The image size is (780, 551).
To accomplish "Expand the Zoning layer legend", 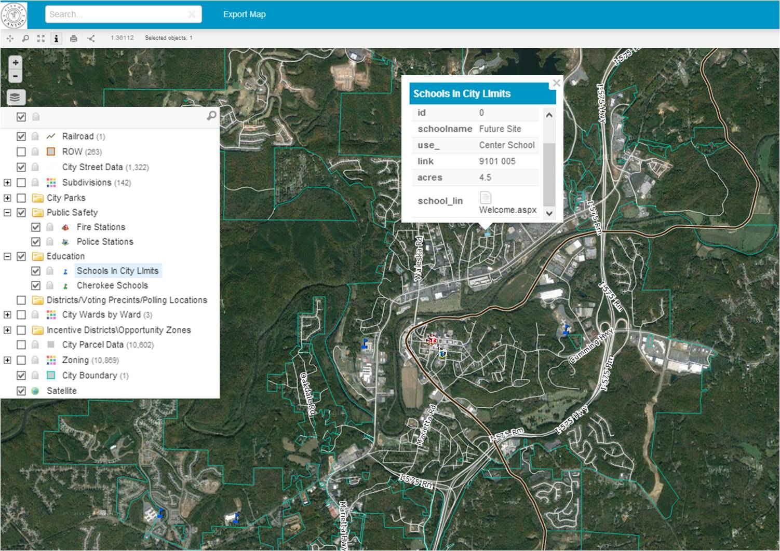I will pyautogui.click(x=7, y=360).
